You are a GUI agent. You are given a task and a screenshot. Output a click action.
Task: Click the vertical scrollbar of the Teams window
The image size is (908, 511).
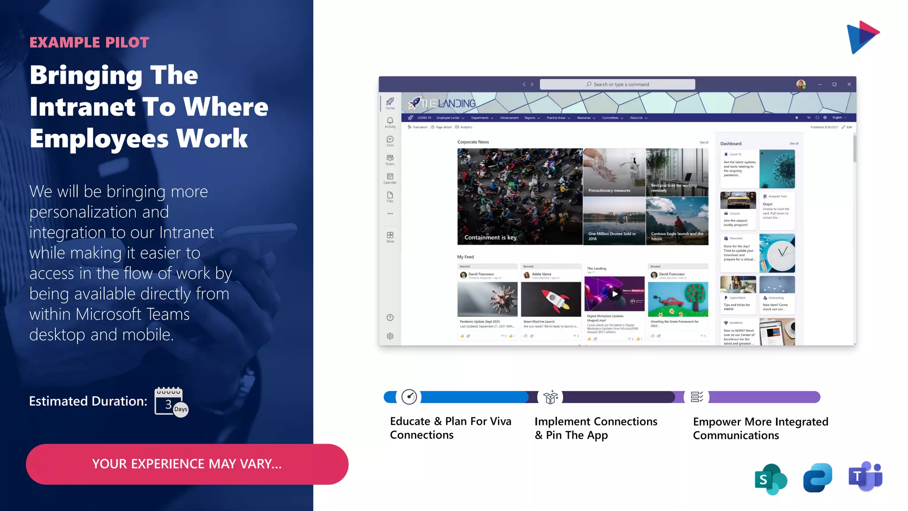coord(854,149)
